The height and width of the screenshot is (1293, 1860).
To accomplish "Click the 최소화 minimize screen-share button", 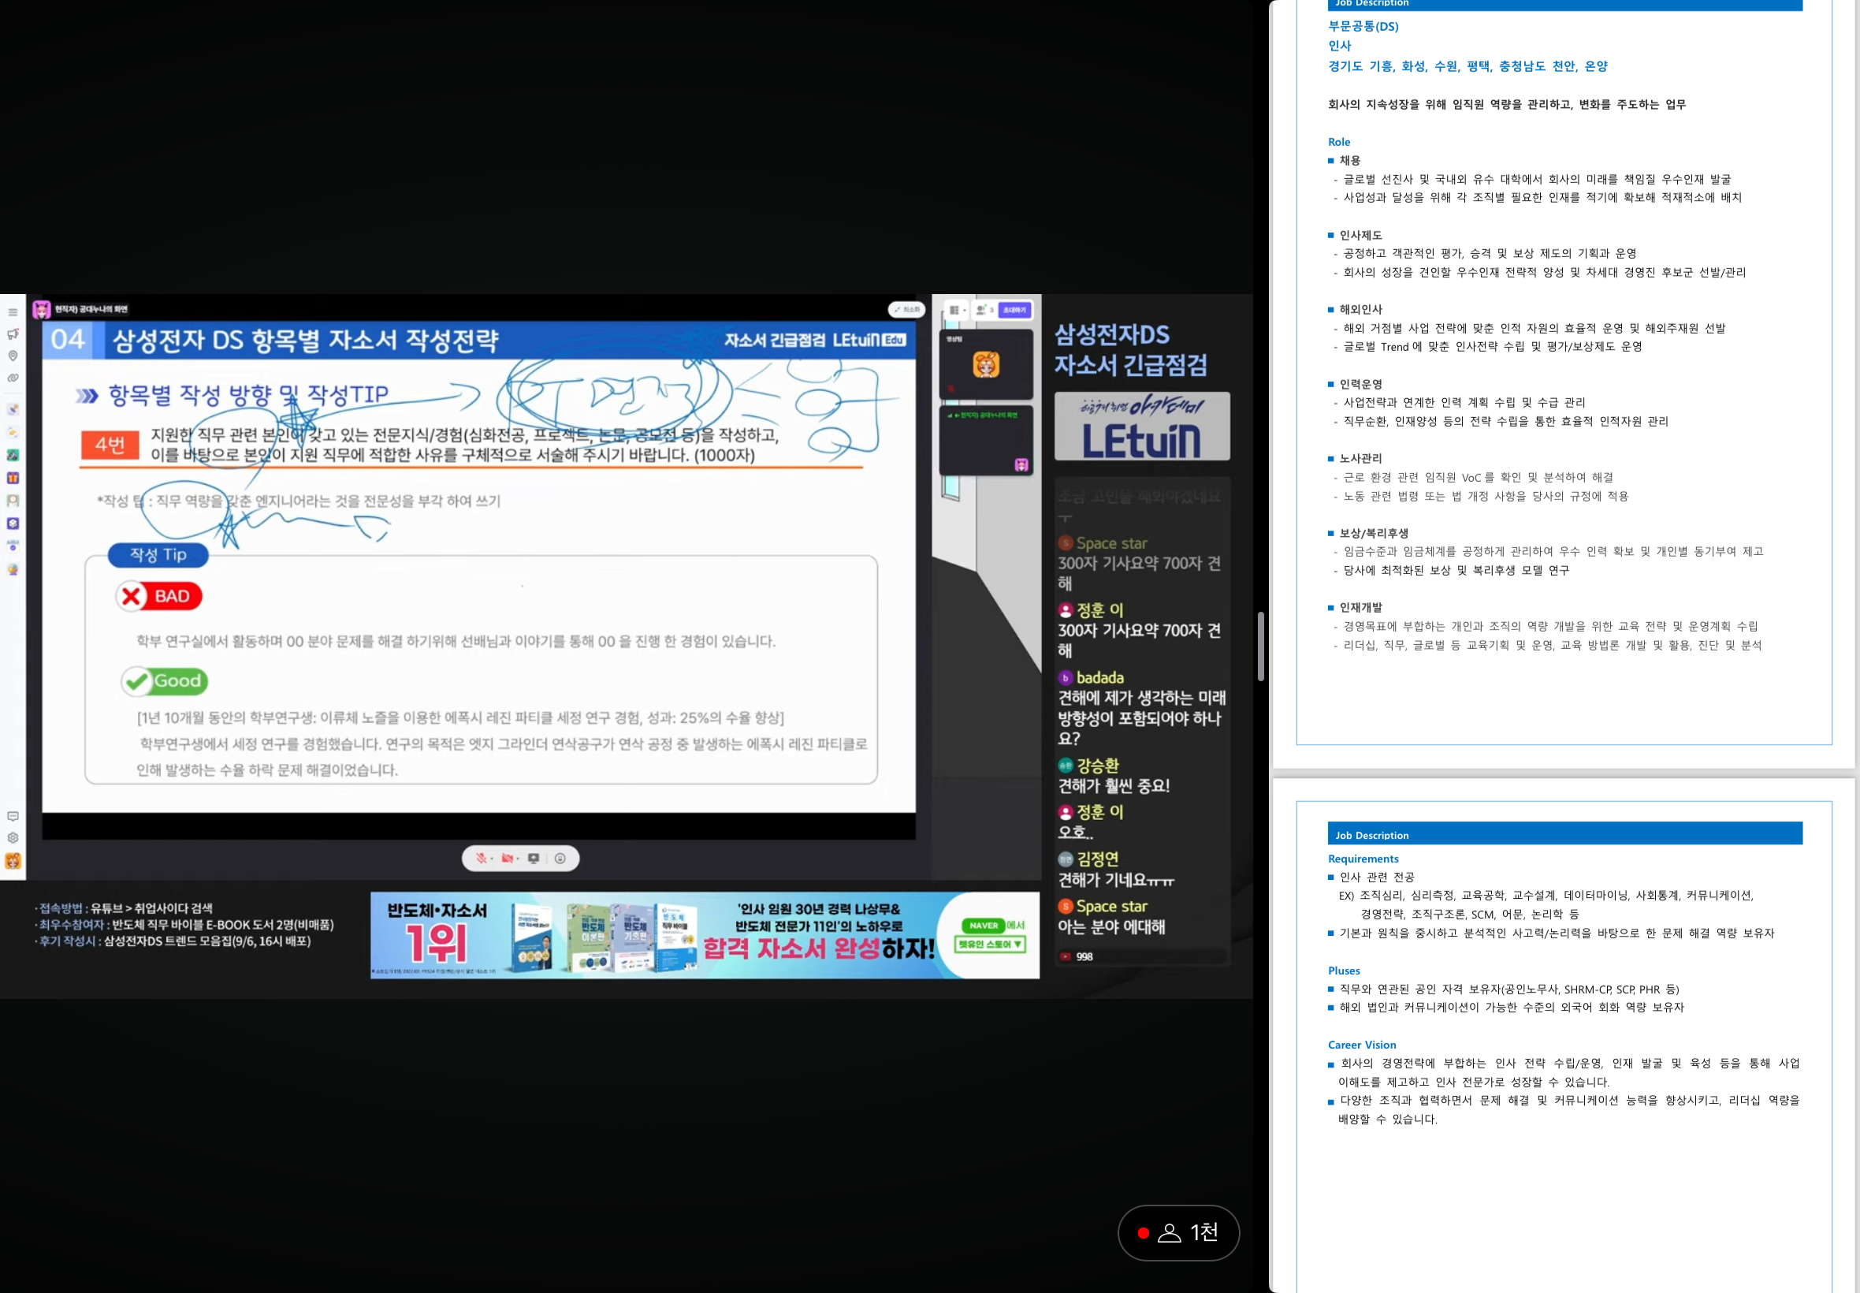I will point(907,310).
